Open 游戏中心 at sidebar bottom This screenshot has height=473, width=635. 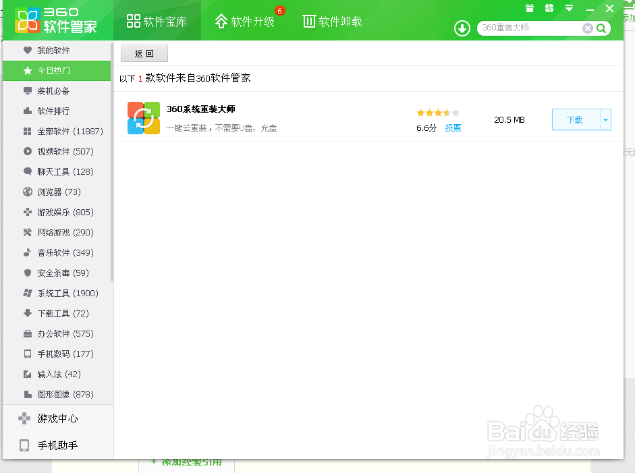click(x=58, y=418)
